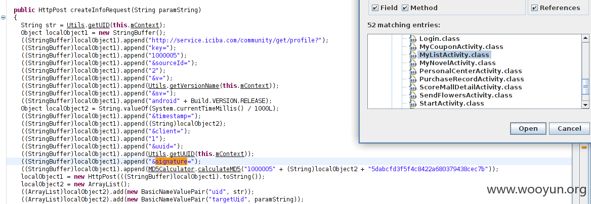Select MyNovelActivity.class in the results list
This screenshot has width=591, height=204.
pyautogui.click(x=457, y=63)
